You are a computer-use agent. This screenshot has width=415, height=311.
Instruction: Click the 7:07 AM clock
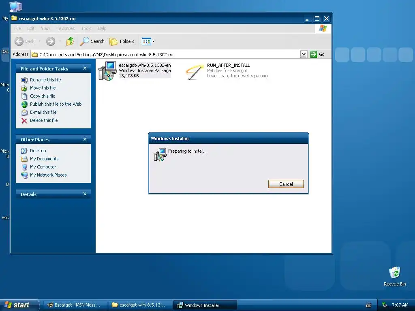[400, 305]
